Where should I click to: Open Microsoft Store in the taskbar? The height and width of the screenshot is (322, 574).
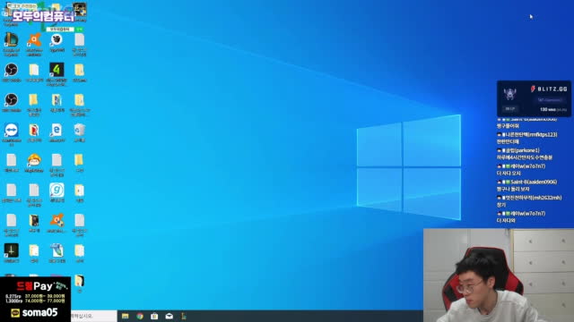point(154,316)
